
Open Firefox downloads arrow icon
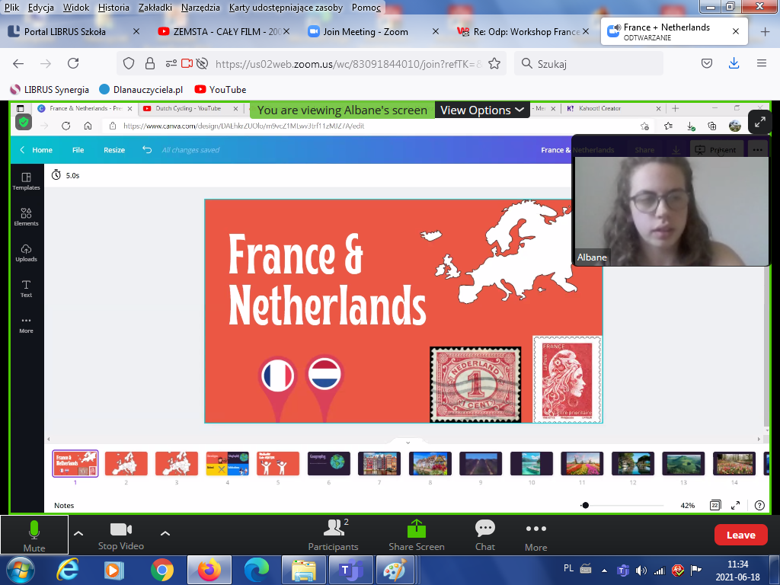[734, 63]
